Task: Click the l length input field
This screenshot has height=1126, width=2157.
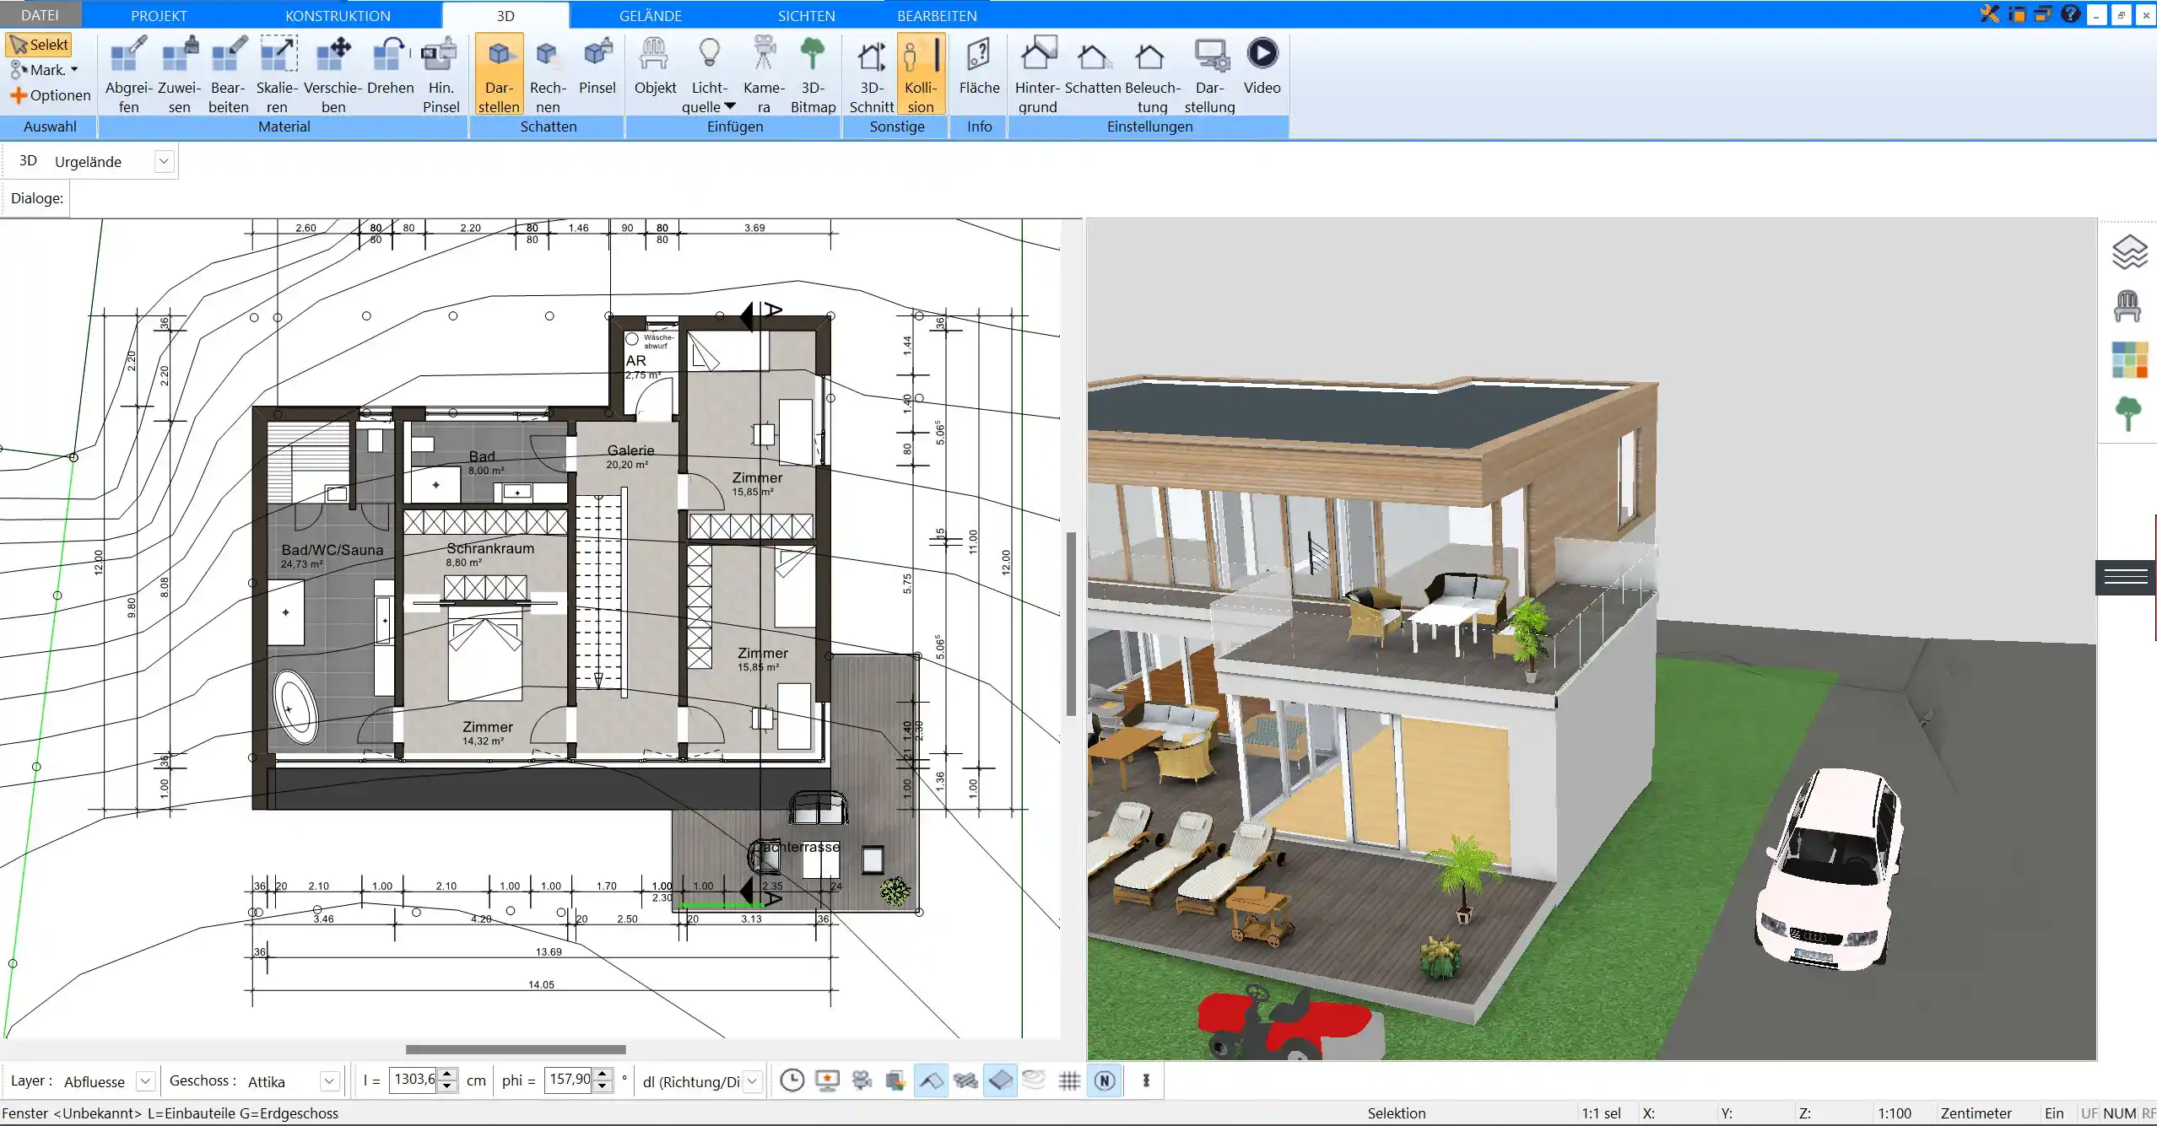Action: pos(414,1080)
